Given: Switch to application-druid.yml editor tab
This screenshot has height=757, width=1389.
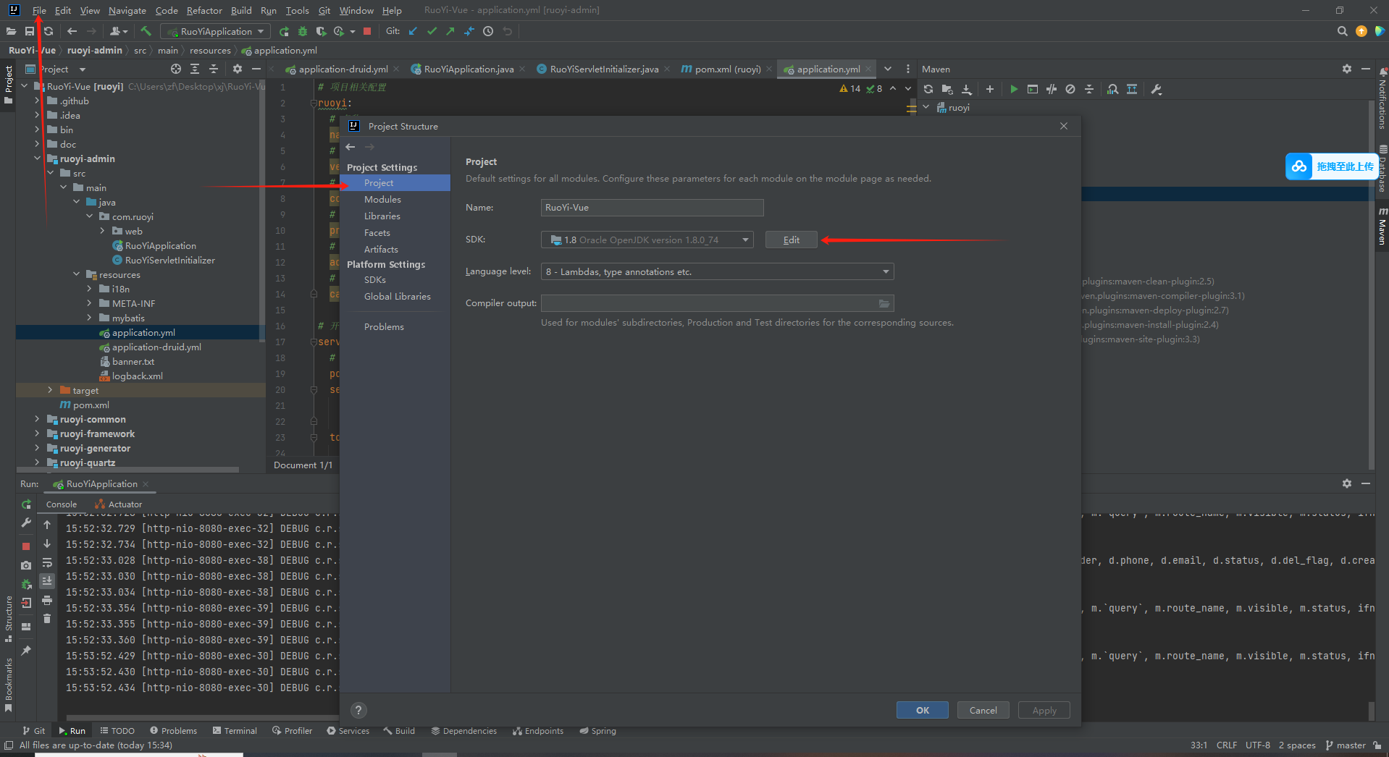Looking at the screenshot, I should pyautogui.click(x=343, y=69).
